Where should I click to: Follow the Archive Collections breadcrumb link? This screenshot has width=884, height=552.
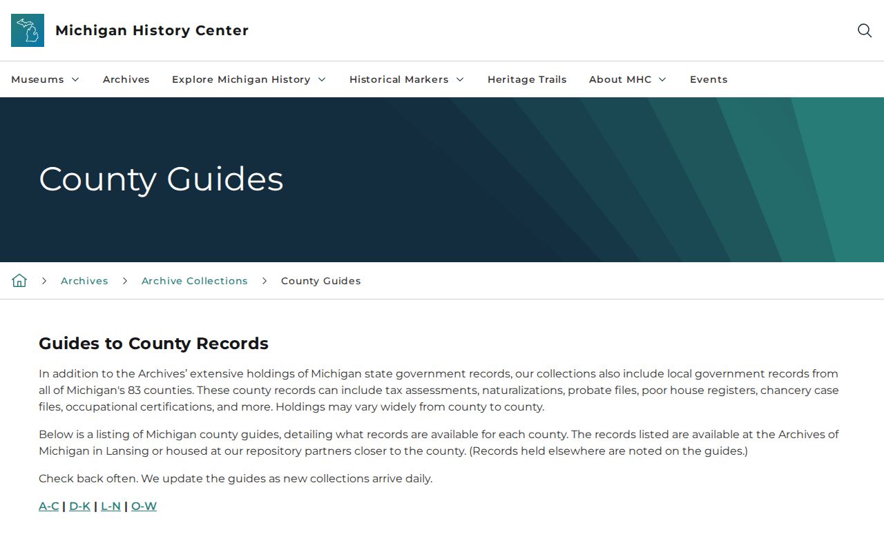[x=195, y=281]
